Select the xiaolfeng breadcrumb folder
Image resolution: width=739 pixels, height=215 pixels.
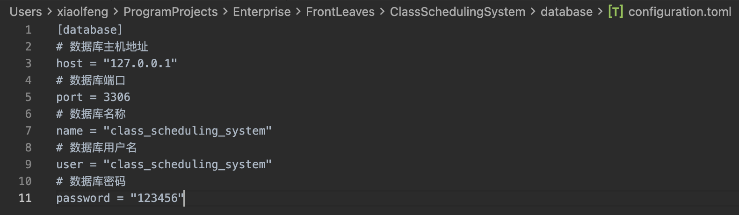pyautogui.click(x=82, y=12)
